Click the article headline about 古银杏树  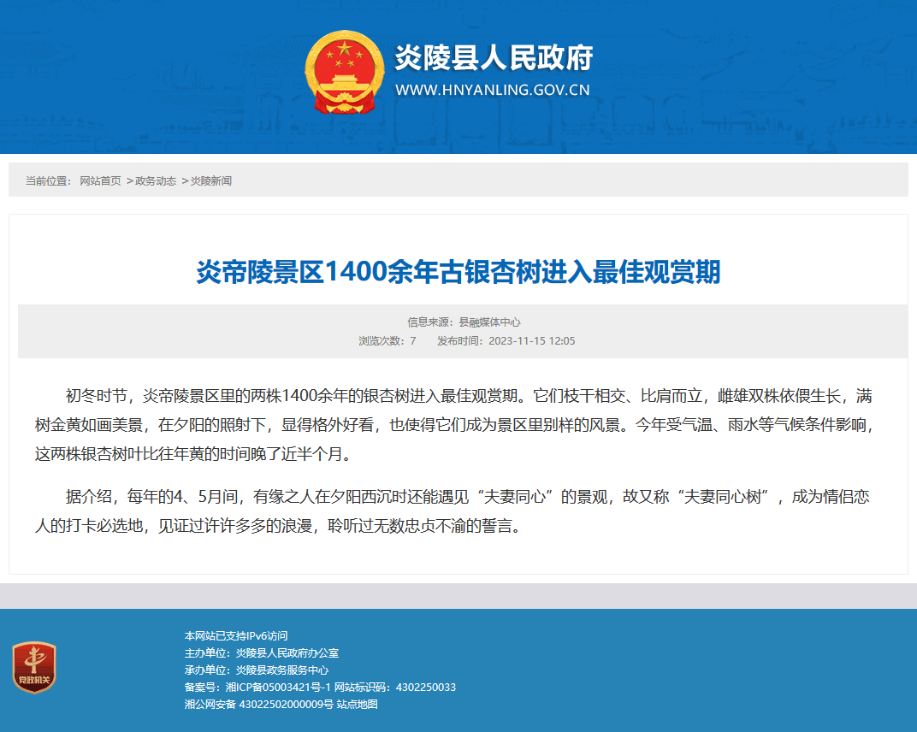458,272
